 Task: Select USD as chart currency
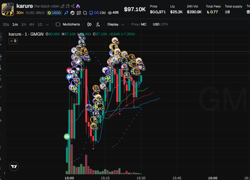pos(156,24)
